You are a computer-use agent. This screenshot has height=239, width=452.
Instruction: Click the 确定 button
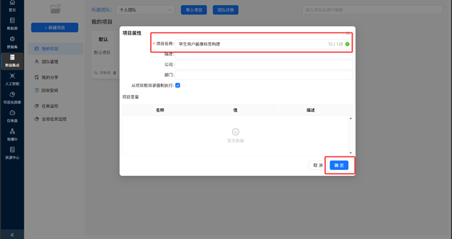coord(339,165)
